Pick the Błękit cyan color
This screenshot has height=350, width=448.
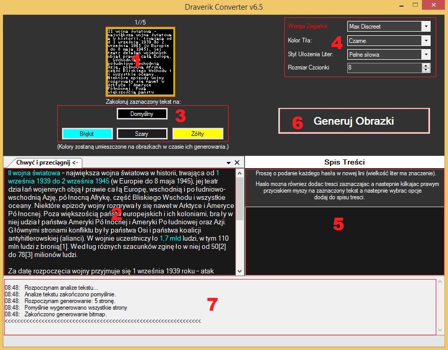(87, 134)
